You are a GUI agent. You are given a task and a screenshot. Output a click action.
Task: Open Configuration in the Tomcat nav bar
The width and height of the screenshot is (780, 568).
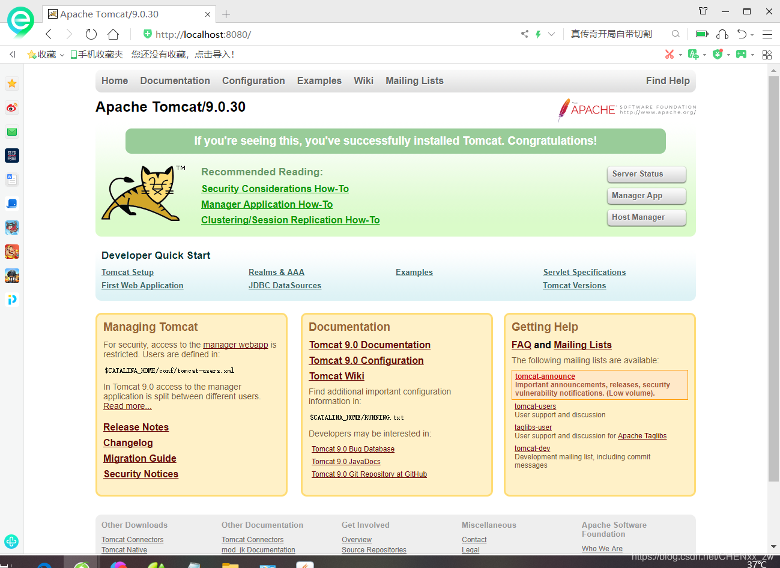253,81
